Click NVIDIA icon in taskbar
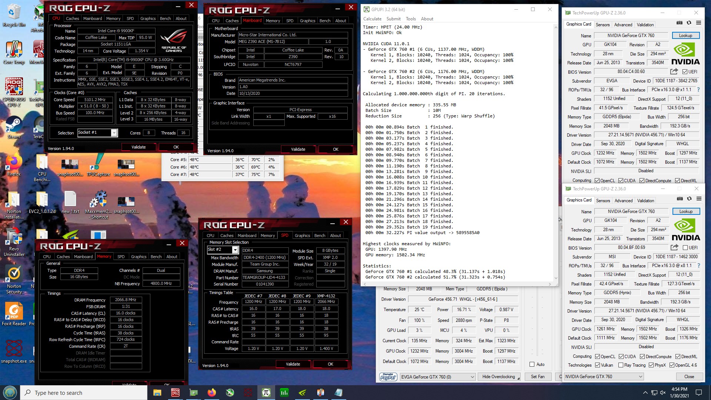Image resolution: width=711 pixels, height=400 pixels. coord(302,393)
